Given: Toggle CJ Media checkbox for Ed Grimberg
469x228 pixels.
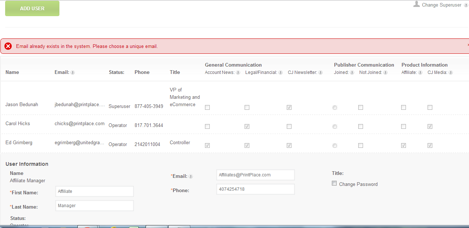Looking at the screenshot, I should (x=430, y=145).
